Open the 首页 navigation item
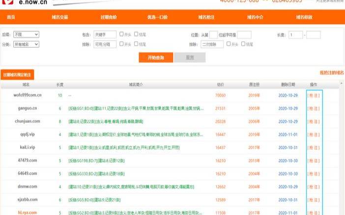This screenshot has height=215, width=345. [11, 17]
